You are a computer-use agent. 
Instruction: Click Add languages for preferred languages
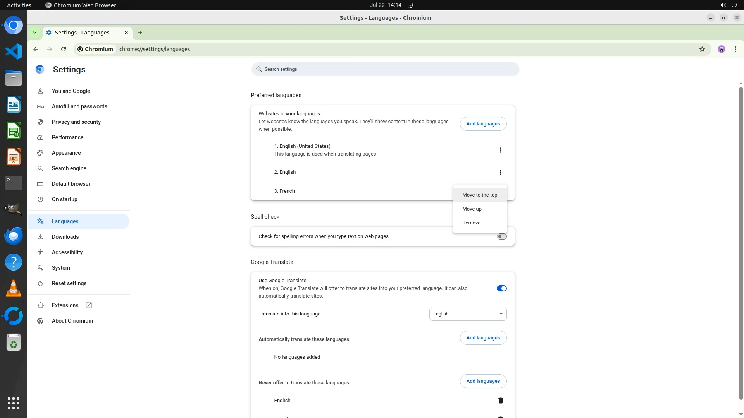(x=483, y=124)
